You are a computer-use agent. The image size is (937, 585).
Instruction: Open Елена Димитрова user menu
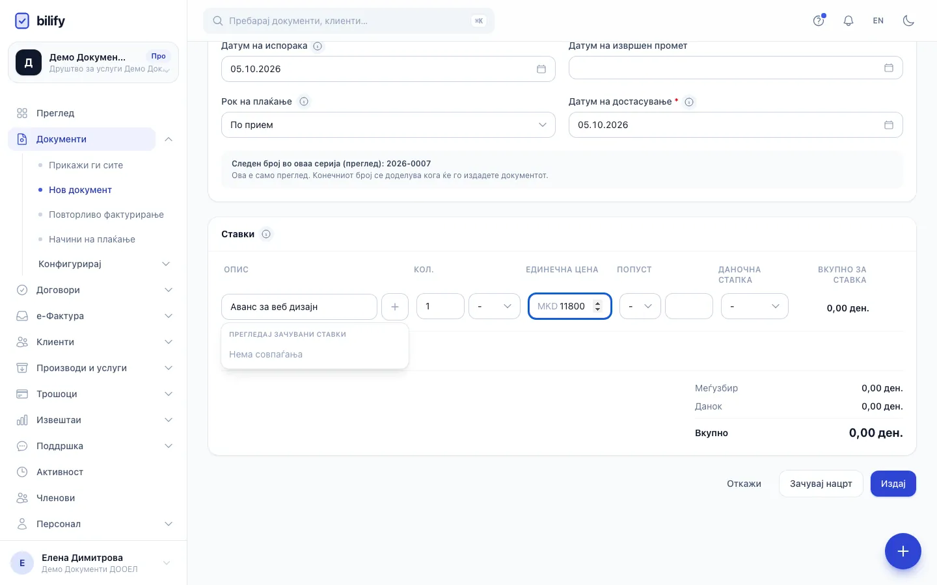pyautogui.click(x=93, y=563)
